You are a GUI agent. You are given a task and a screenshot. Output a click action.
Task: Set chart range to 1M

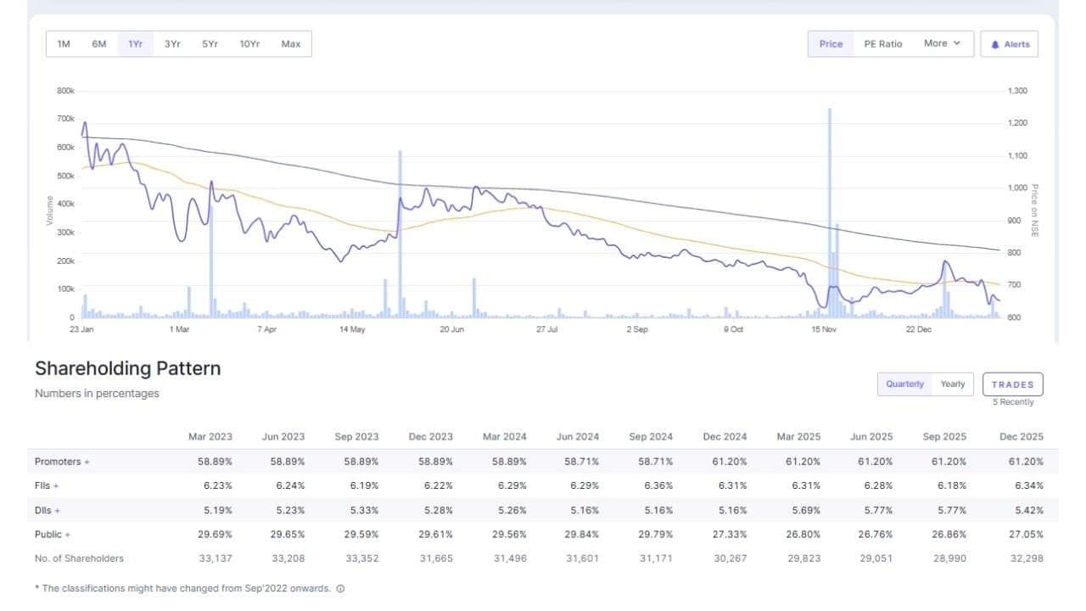(x=64, y=44)
